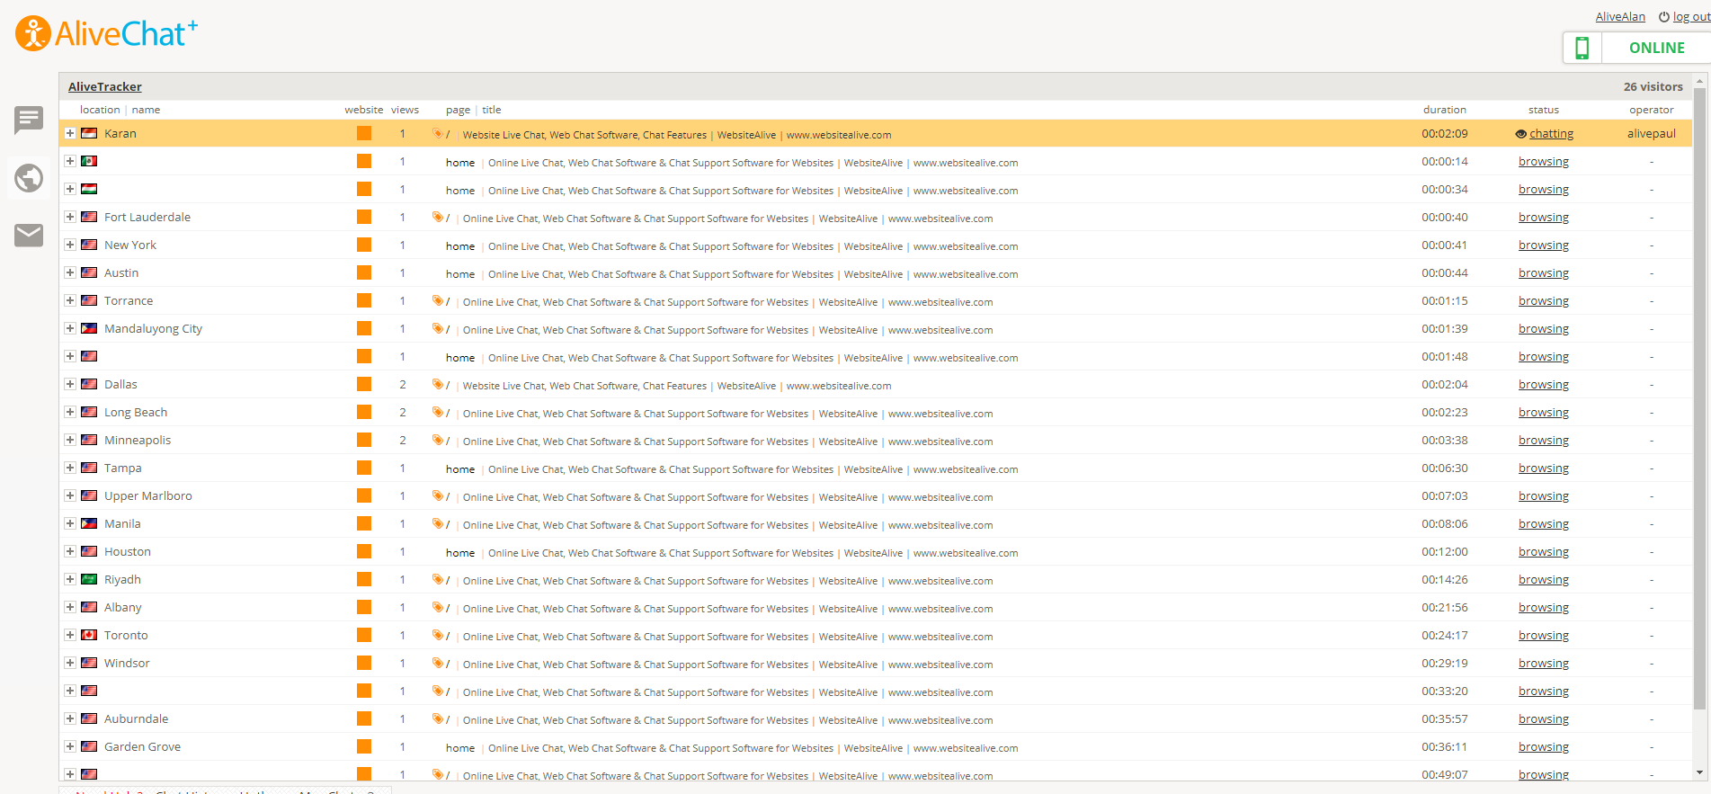Viewport: 1711px width, 794px height.
Task: Click the flag icon next to Karan
Action: pyautogui.click(x=89, y=133)
